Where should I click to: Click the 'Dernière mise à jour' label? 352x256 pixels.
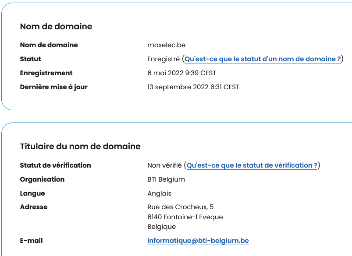tap(54, 87)
